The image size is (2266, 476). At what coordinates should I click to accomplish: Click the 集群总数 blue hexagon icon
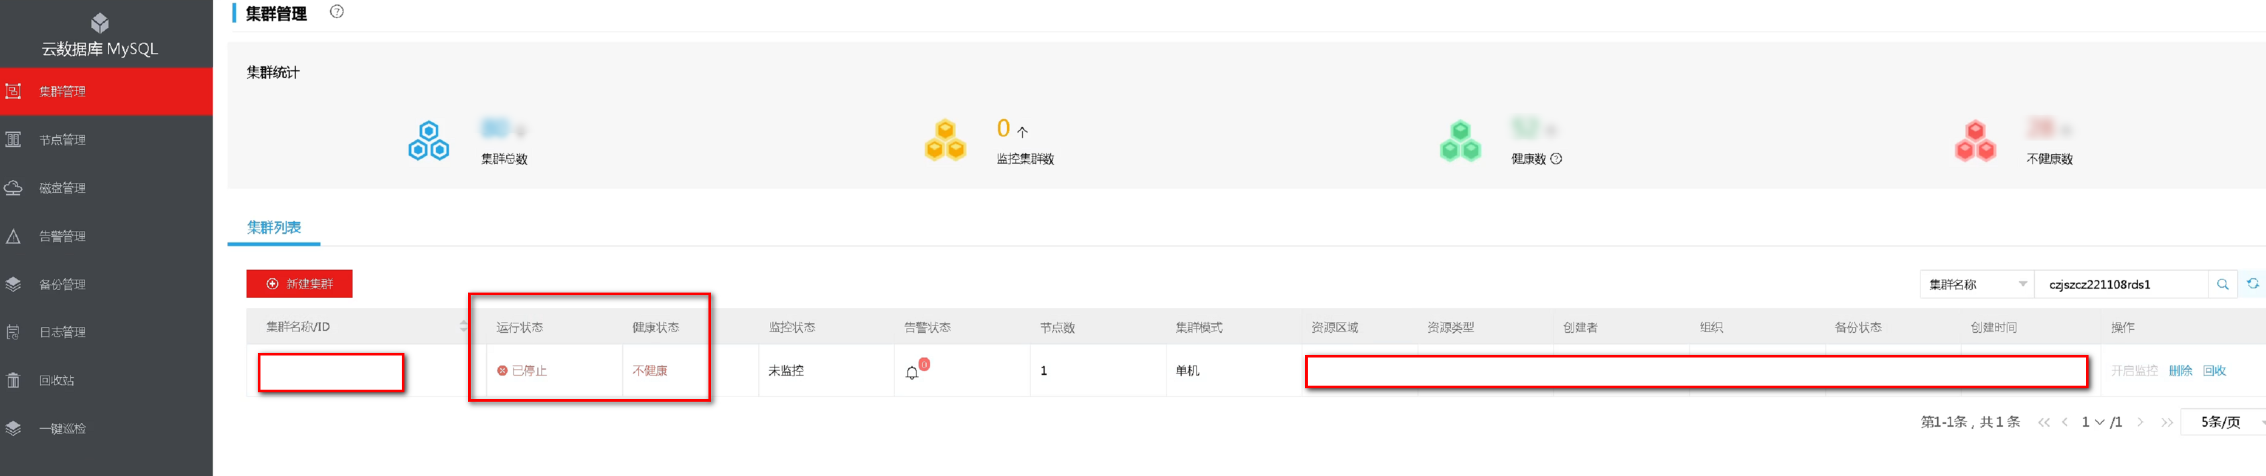click(x=429, y=141)
